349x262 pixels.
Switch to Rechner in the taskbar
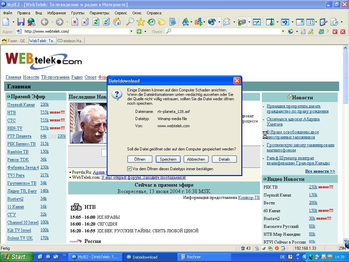[205, 257]
